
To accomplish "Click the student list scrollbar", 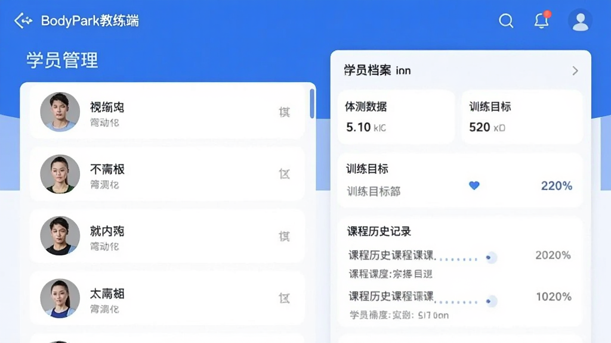I will (x=312, y=104).
